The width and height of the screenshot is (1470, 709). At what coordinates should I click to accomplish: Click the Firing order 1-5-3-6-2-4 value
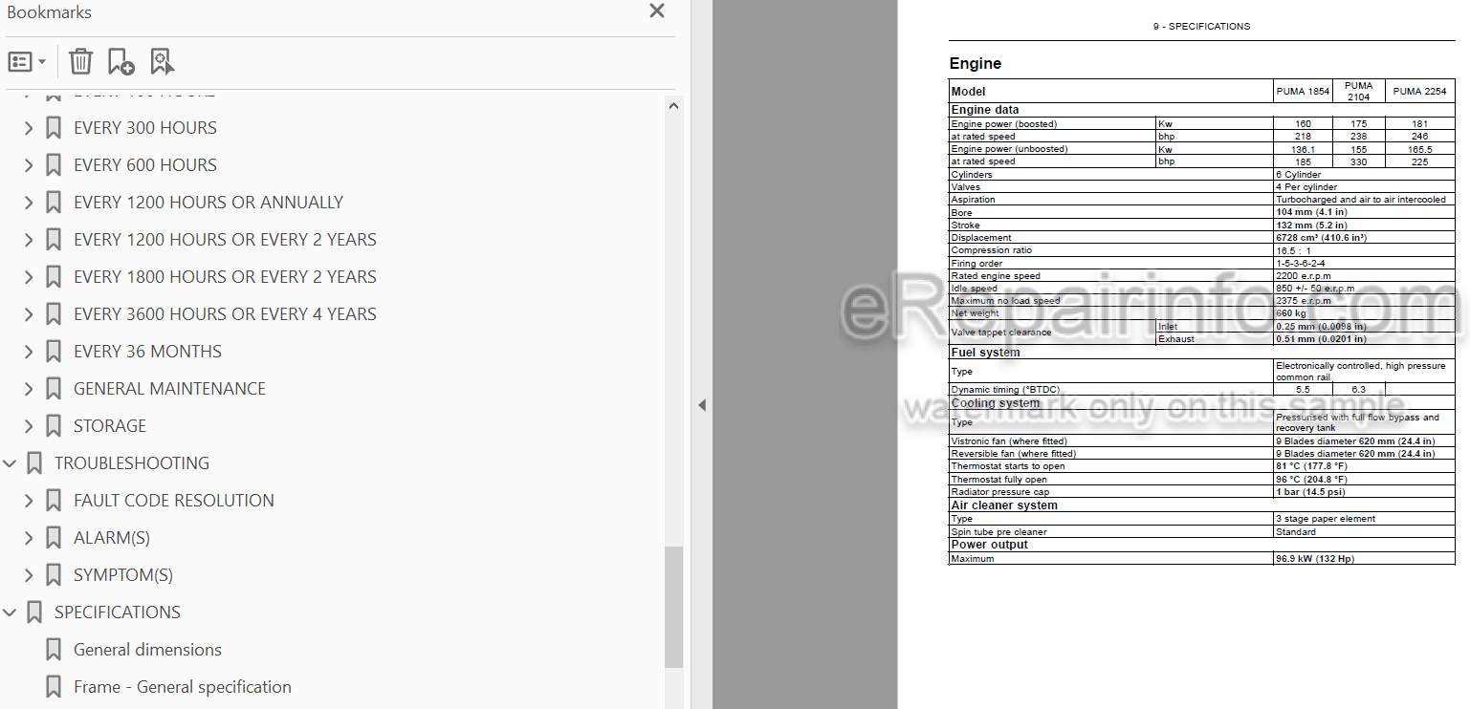click(1300, 263)
